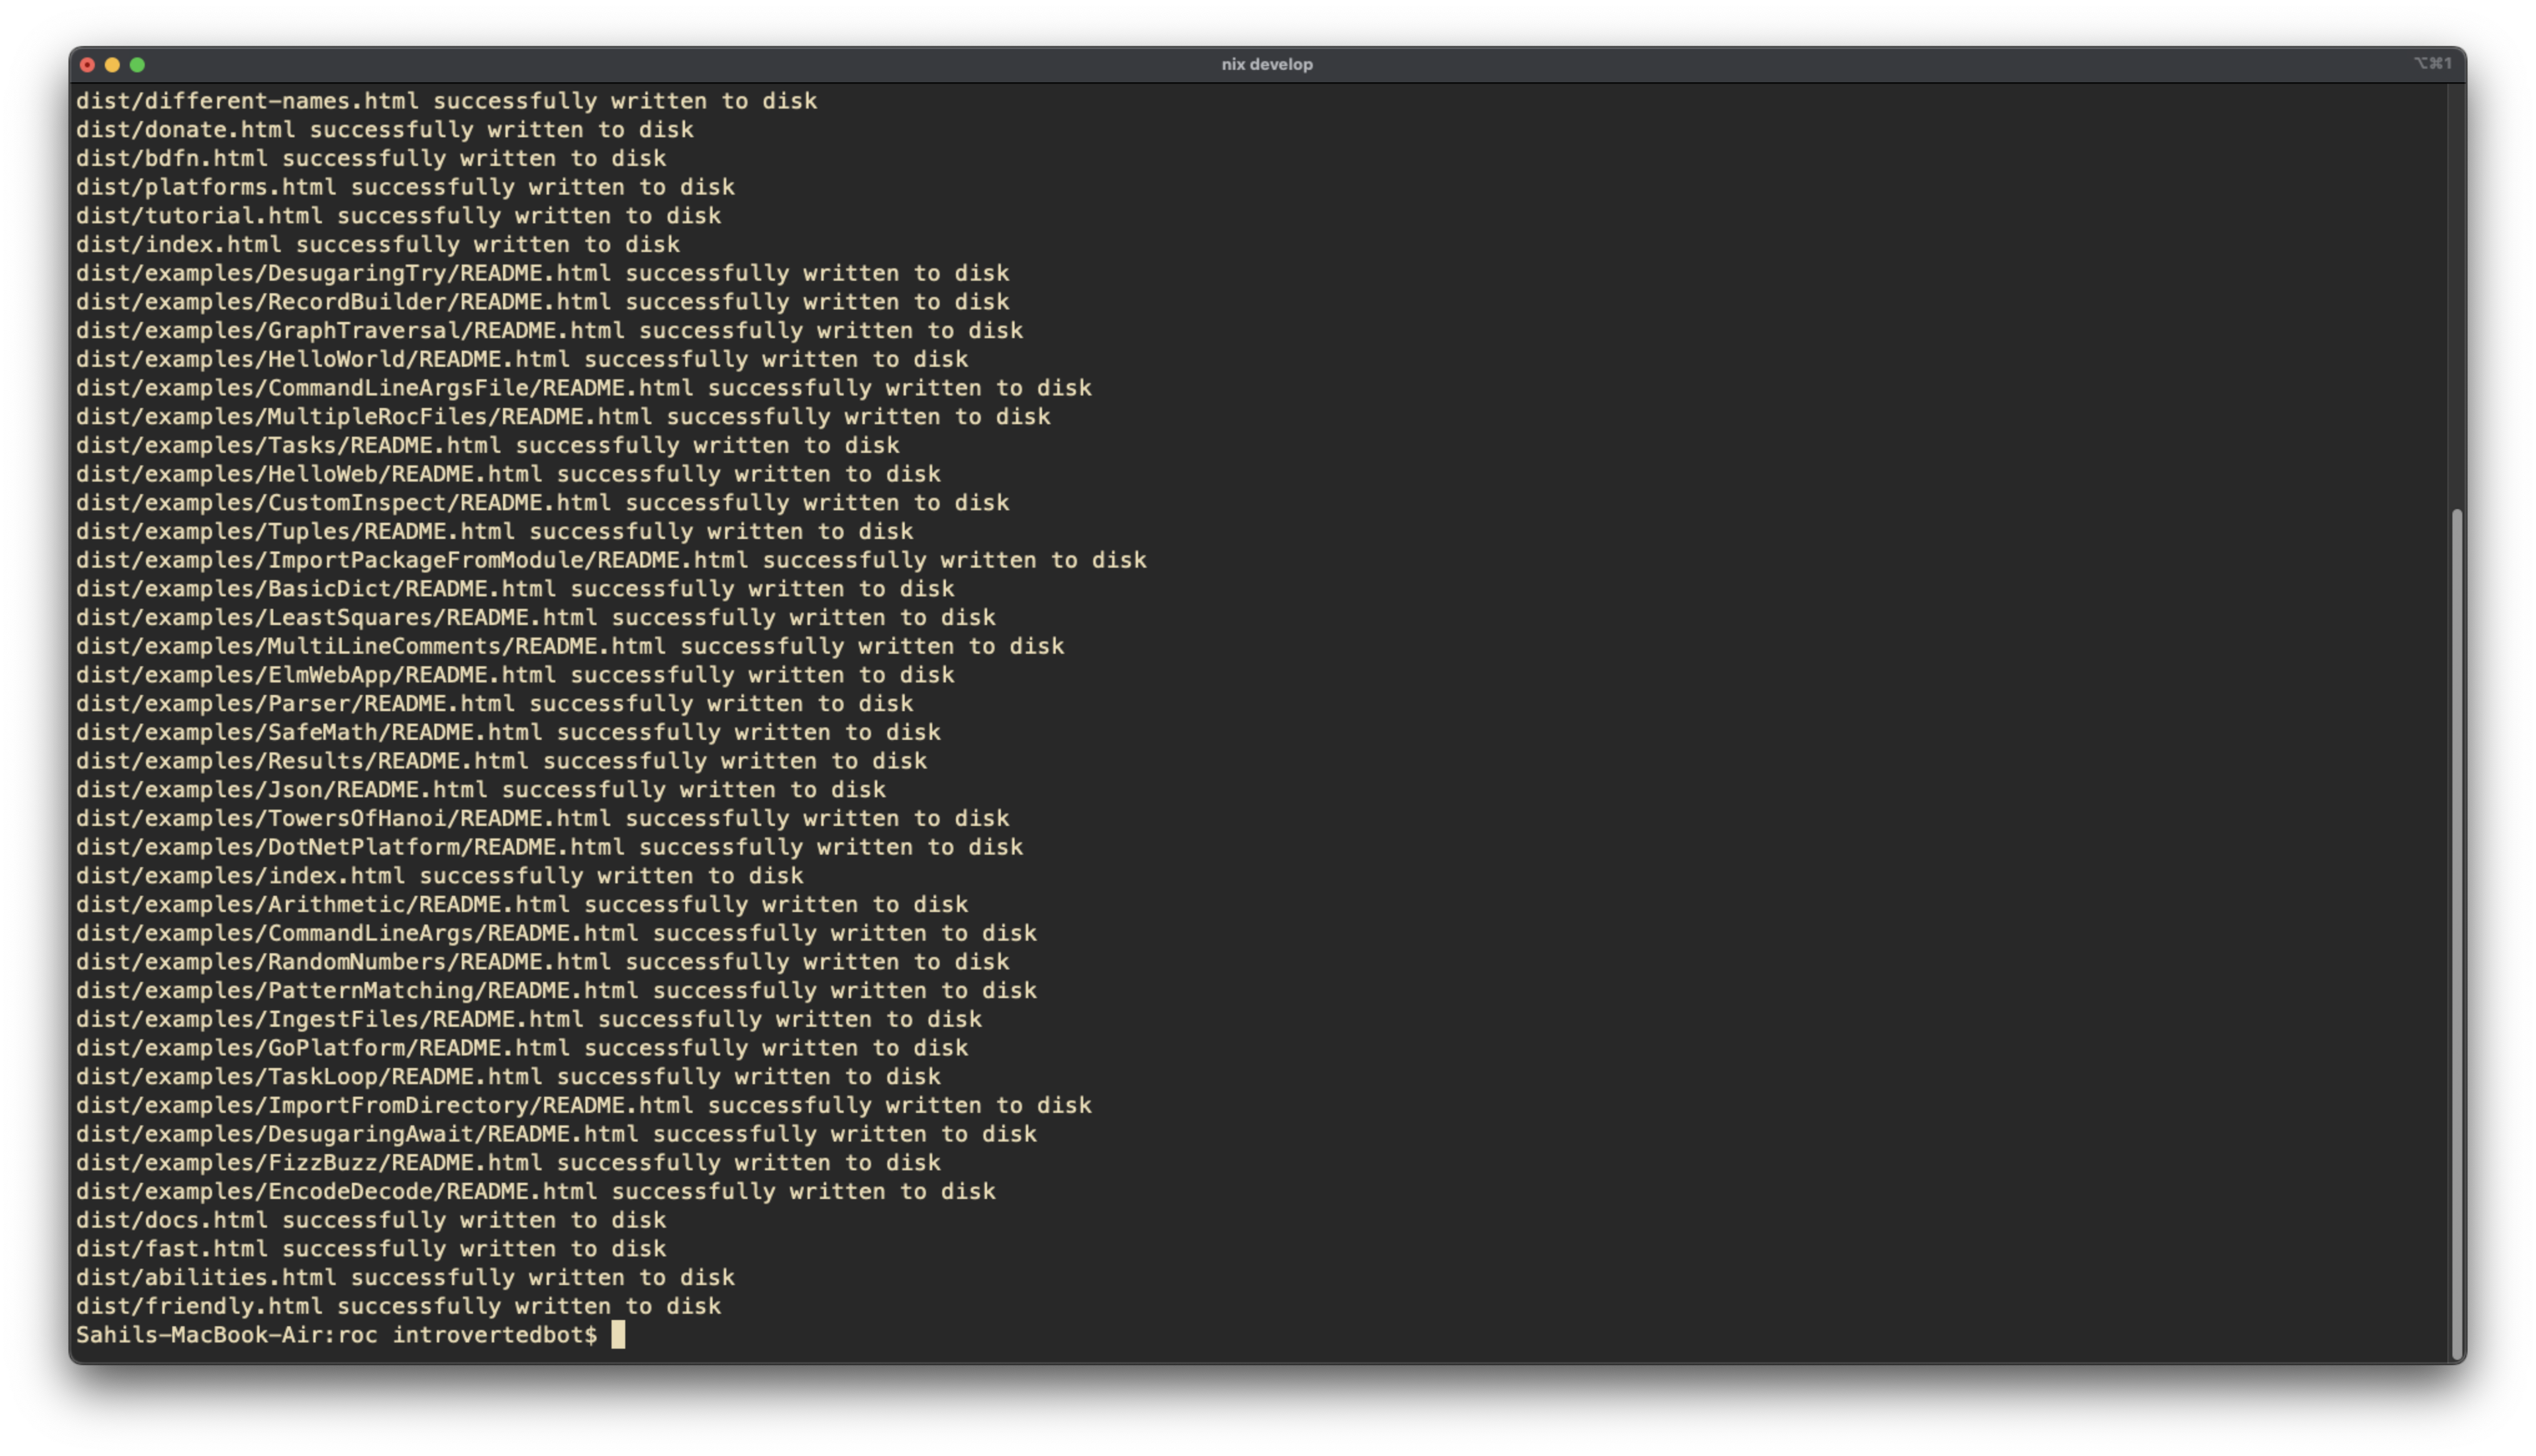Click the Json/README.html line
The height and width of the screenshot is (1456, 2536).
(x=481, y=789)
